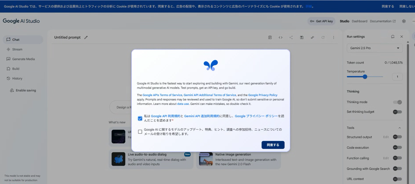This screenshot has height=184, width=415.
Task: Open Gemini API Additional Terms of Service link
Action: tap(210, 95)
